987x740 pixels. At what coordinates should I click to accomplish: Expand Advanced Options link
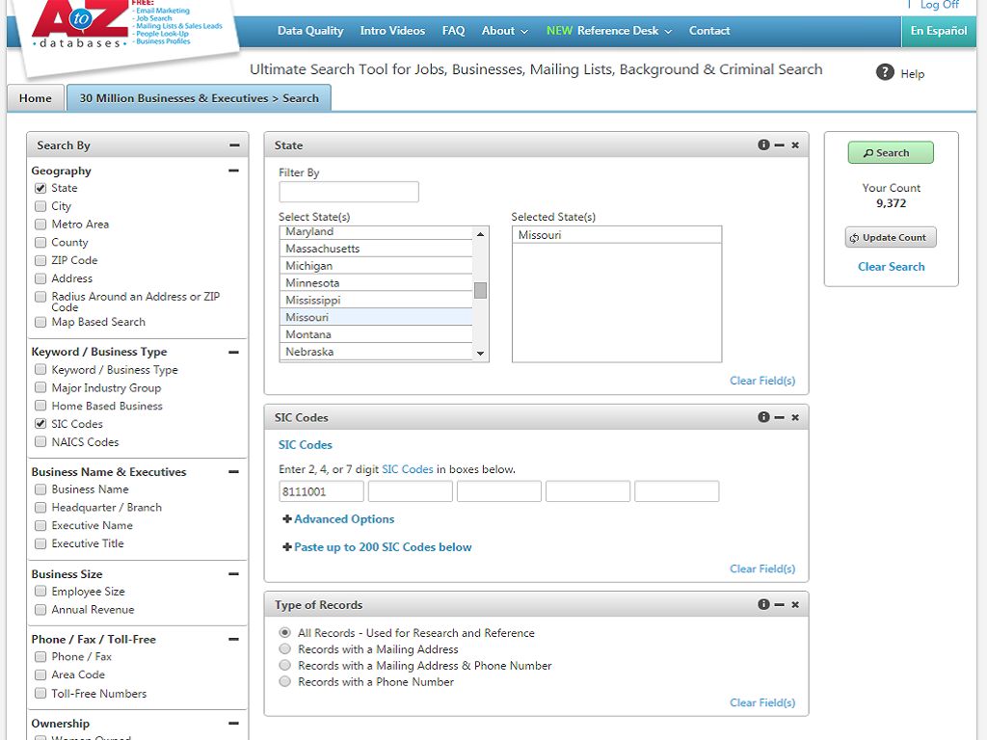coord(344,519)
